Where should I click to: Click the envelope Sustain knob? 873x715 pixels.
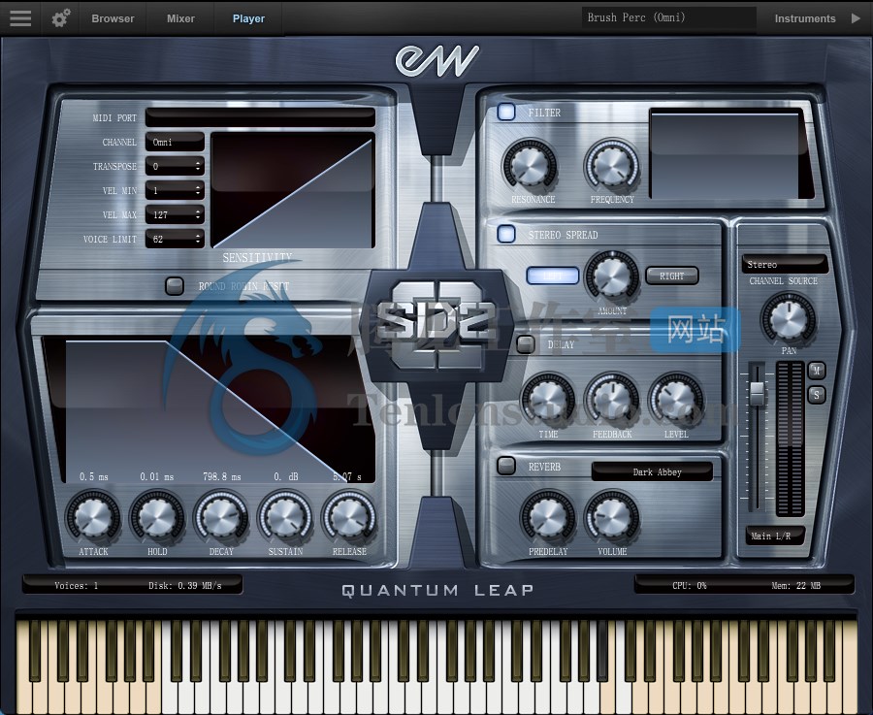285,517
